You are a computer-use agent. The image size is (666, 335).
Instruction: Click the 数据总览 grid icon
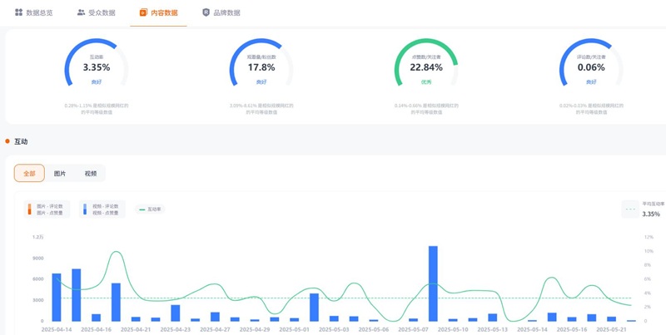click(x=18, y=12)
